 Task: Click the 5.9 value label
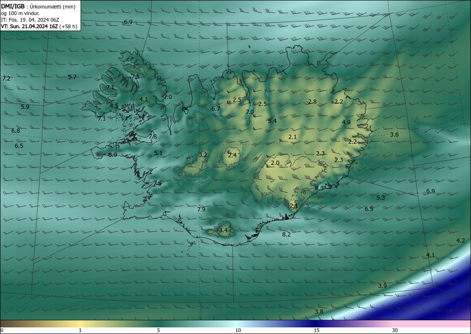tap(25, 106)
